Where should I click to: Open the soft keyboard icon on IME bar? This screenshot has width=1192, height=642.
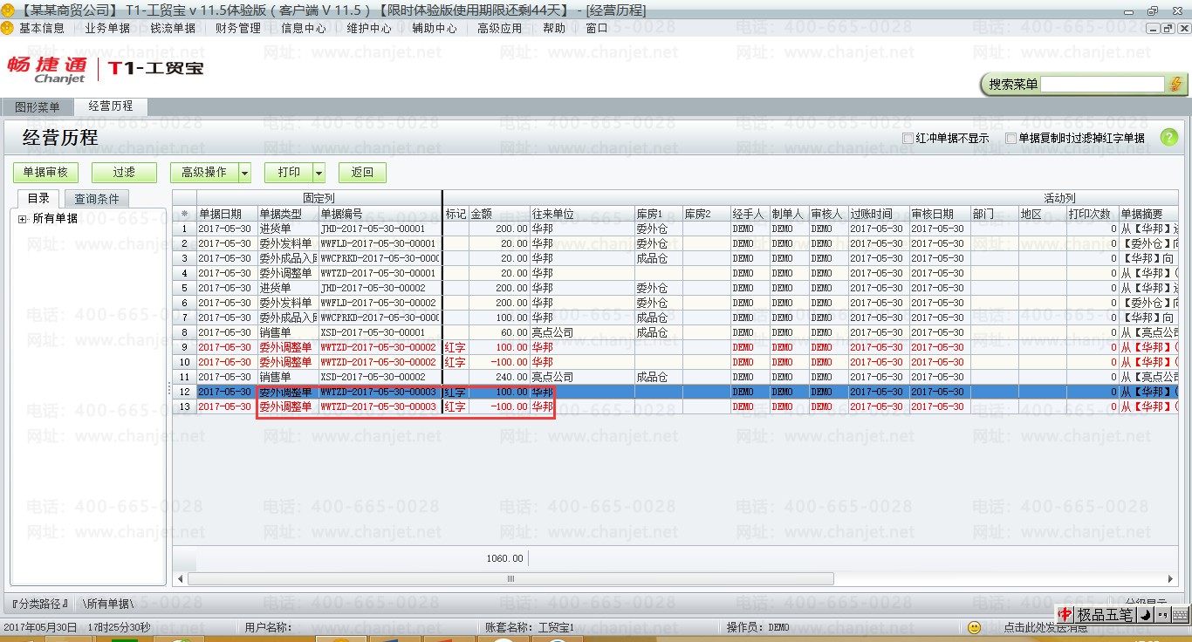(x=1180, y=615)
